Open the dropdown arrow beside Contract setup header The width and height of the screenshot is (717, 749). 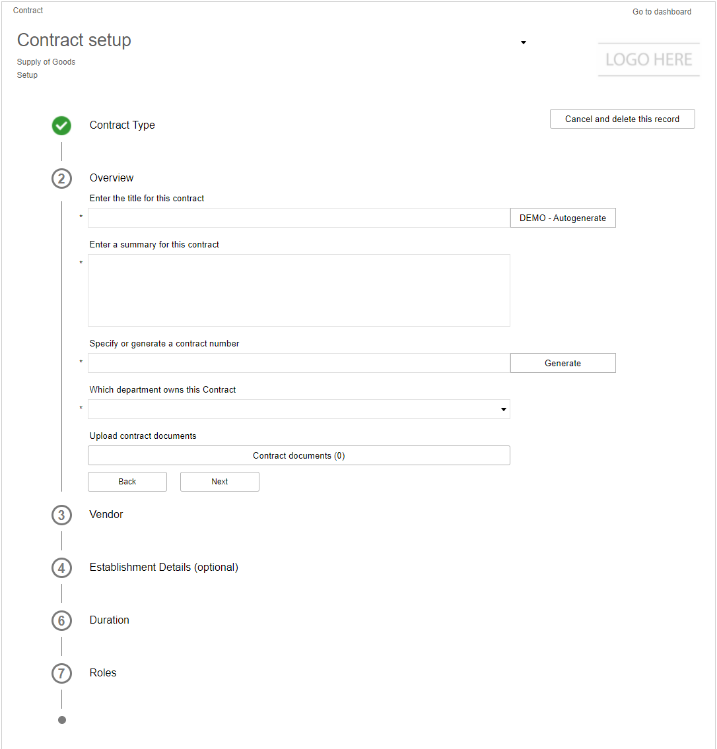pyautogui.click(x=524, y=42)
